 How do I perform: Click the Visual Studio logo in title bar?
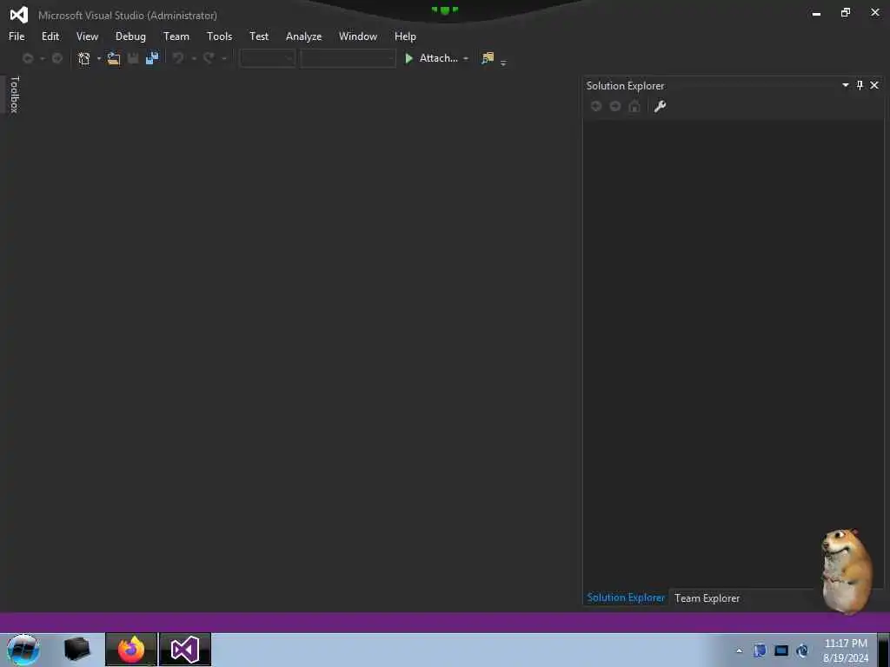pyautogui.click(x=19, y=15)
